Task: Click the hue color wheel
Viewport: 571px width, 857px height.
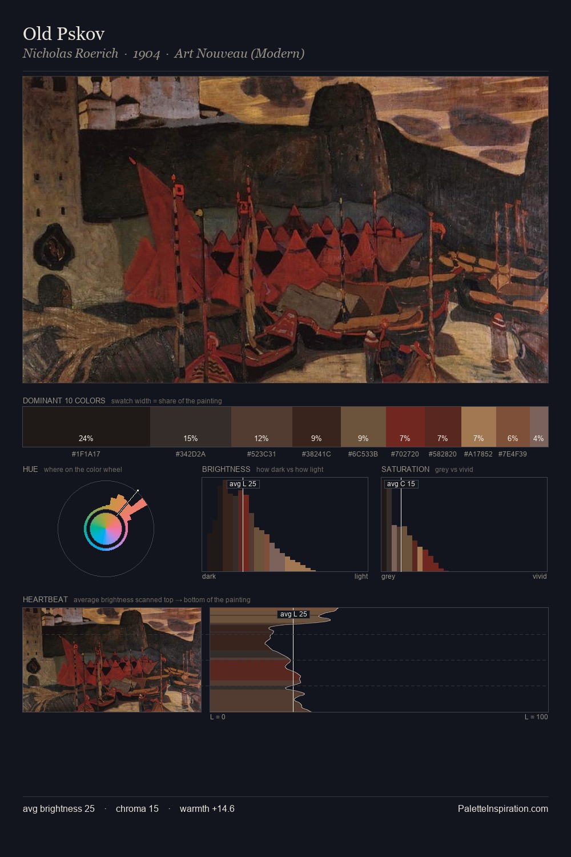Action: [106, 528]
